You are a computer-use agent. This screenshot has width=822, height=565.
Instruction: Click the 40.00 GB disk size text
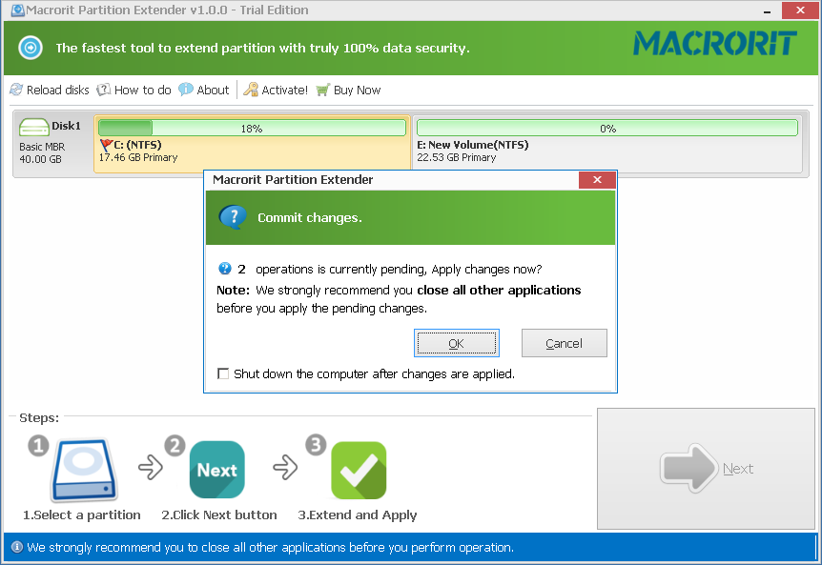pos(40,159)
